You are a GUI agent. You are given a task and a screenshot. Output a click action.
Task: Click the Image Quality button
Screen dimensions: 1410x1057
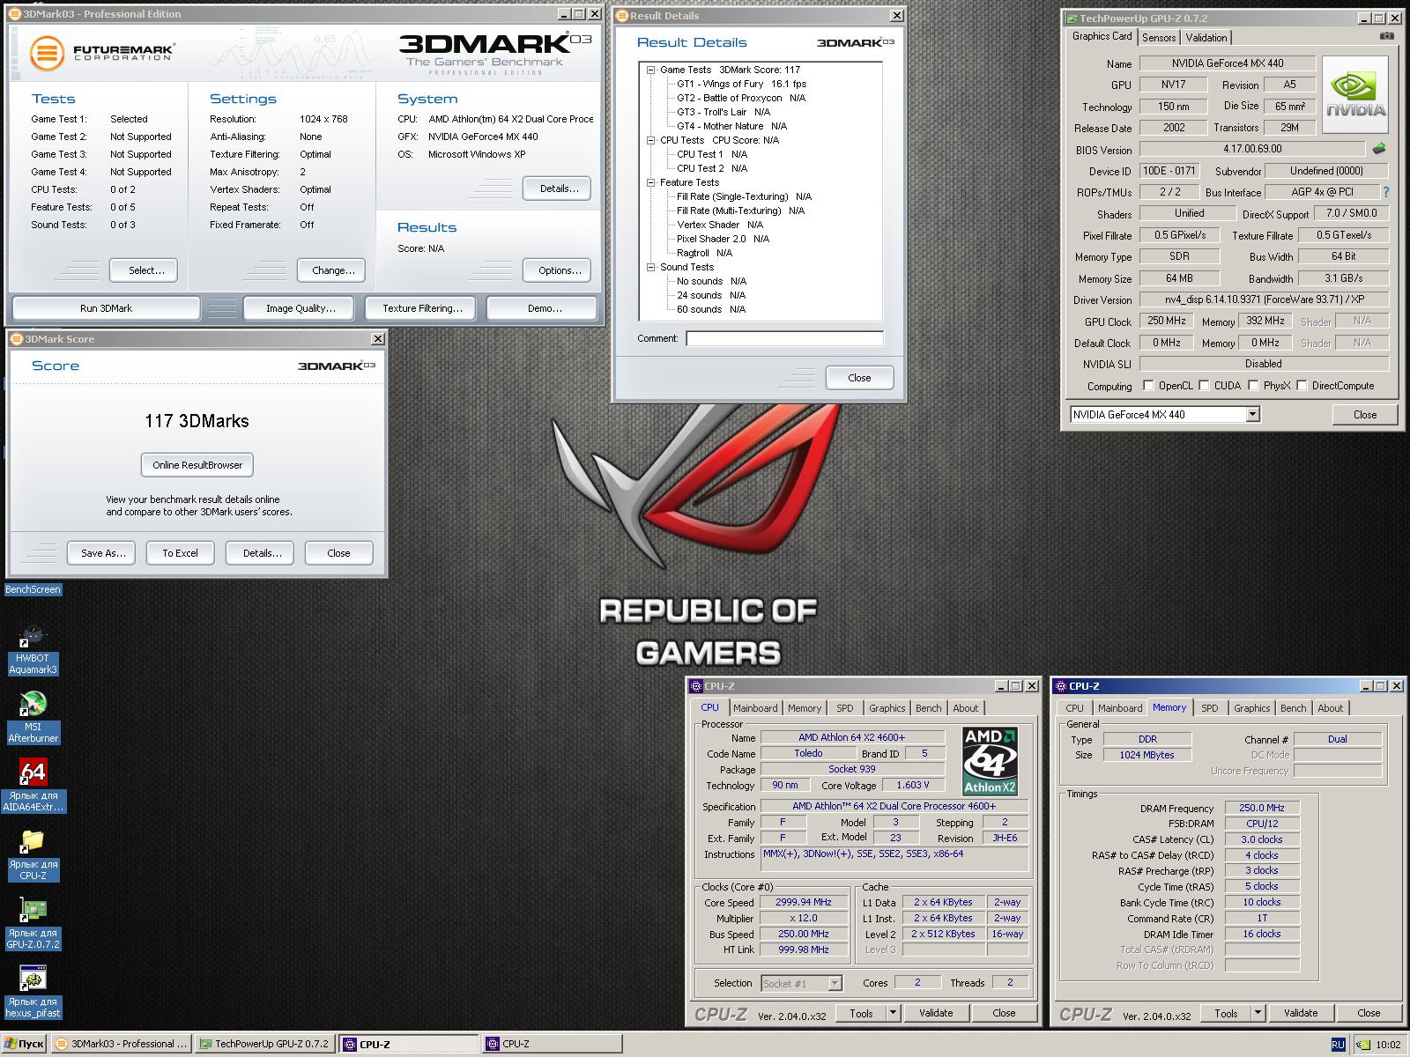301,308
